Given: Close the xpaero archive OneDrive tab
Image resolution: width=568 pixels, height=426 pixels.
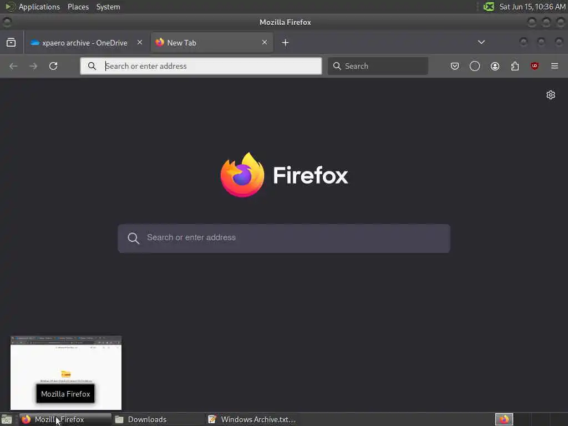Looking at the screenshot, I should click(x=139, y=42).
